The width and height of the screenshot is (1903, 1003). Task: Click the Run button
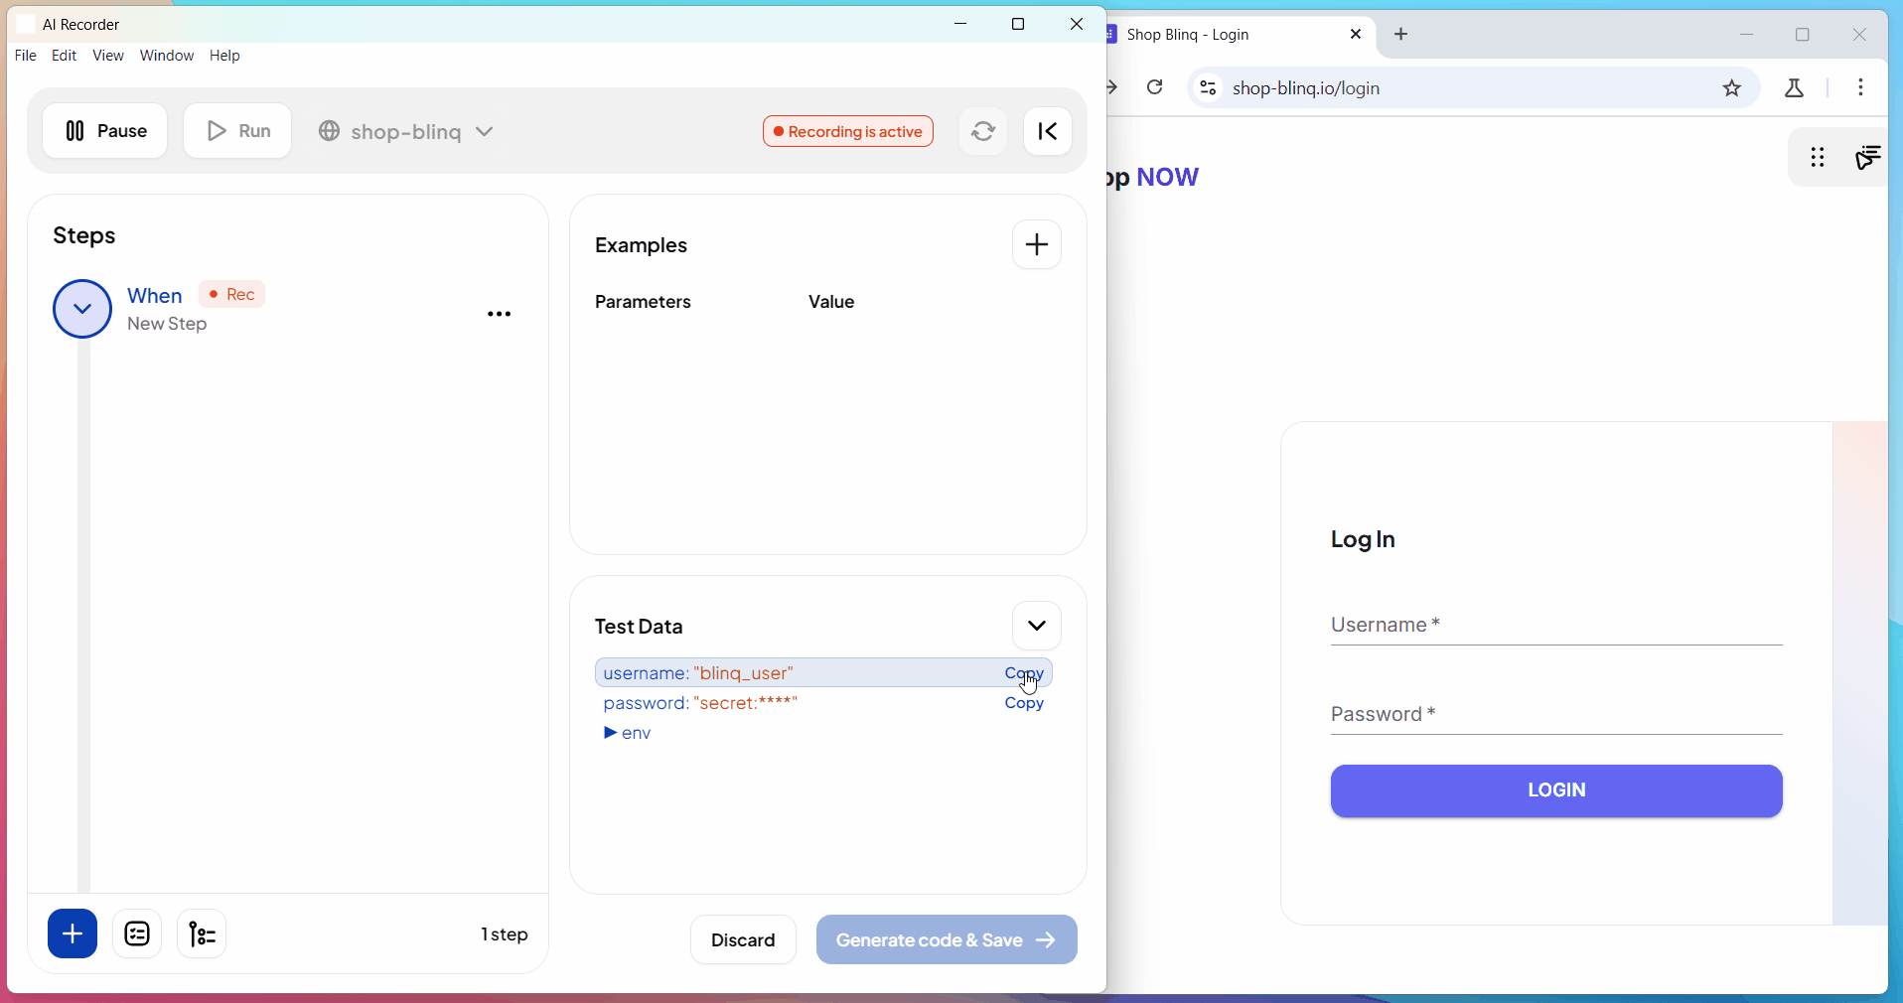click(238, 131)
